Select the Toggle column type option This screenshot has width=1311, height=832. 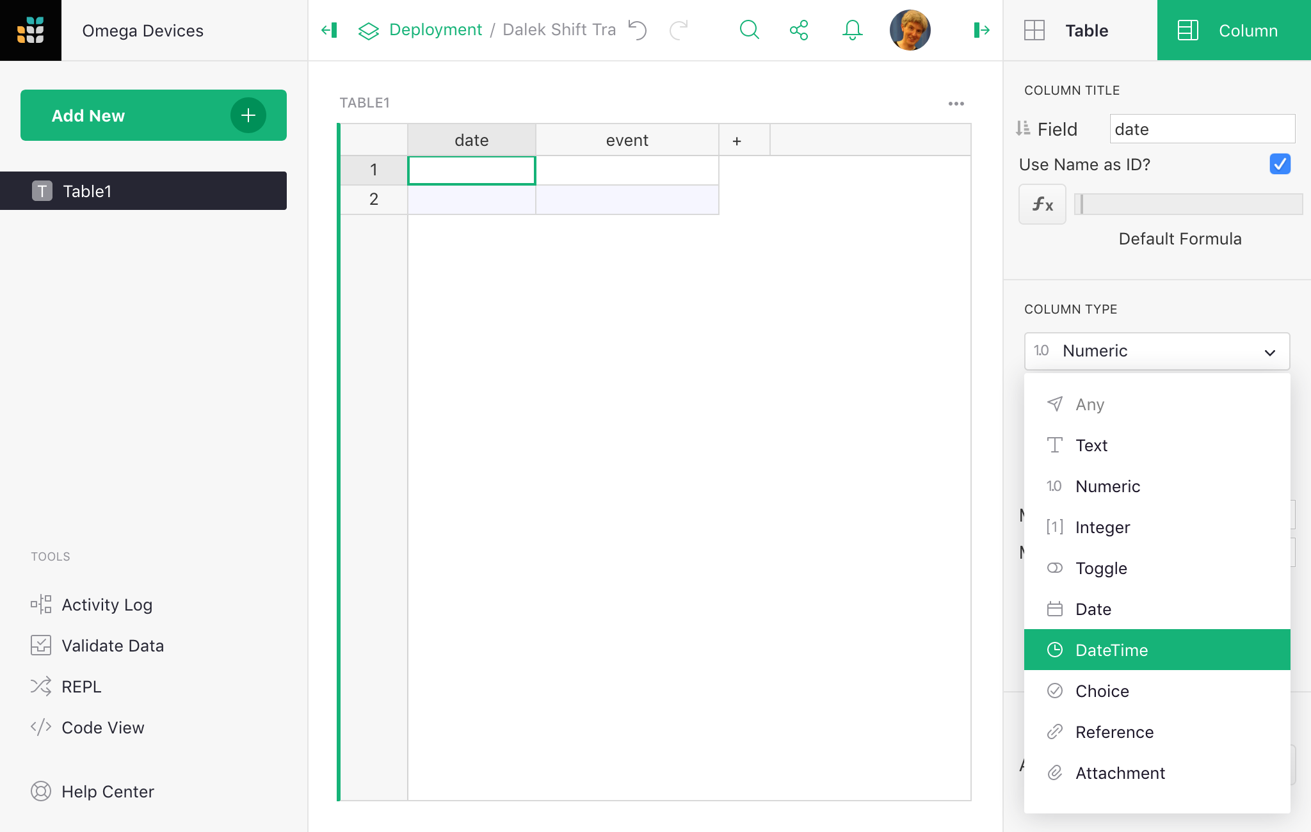(1101, 568)
